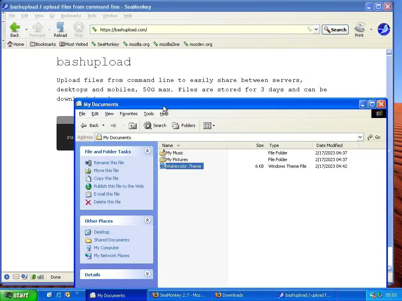Click the Explorer Search toolbar button
The width and height of the screenshot is (402, 301).
point(155,125)
